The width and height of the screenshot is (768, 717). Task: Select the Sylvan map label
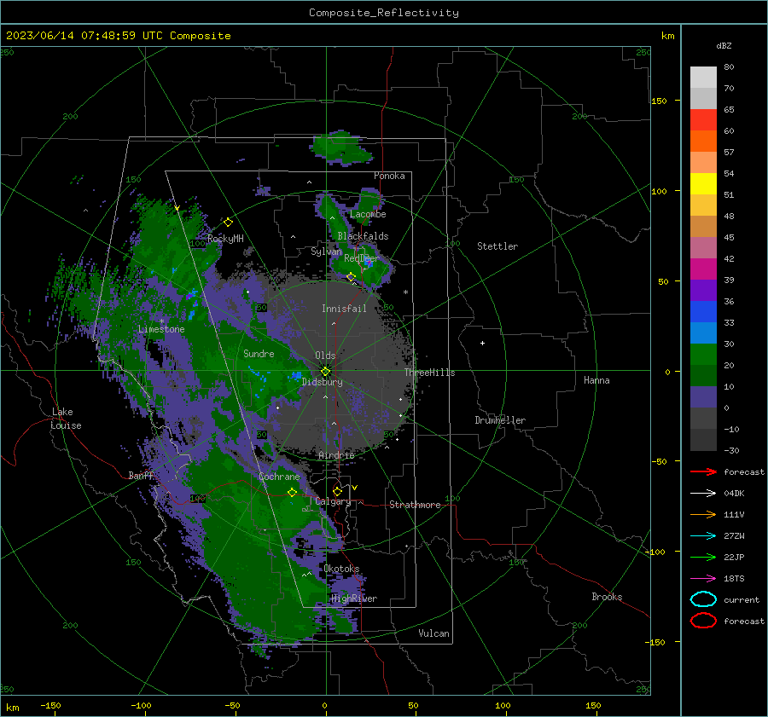(x=326, y=252)
